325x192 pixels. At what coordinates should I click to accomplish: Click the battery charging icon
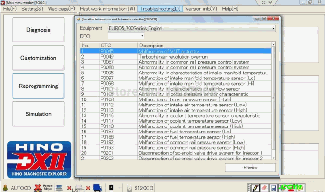[111, 187]
